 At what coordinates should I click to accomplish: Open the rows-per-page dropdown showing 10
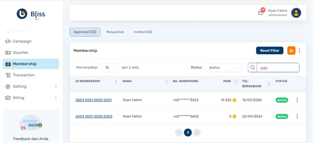pos(110,67)
